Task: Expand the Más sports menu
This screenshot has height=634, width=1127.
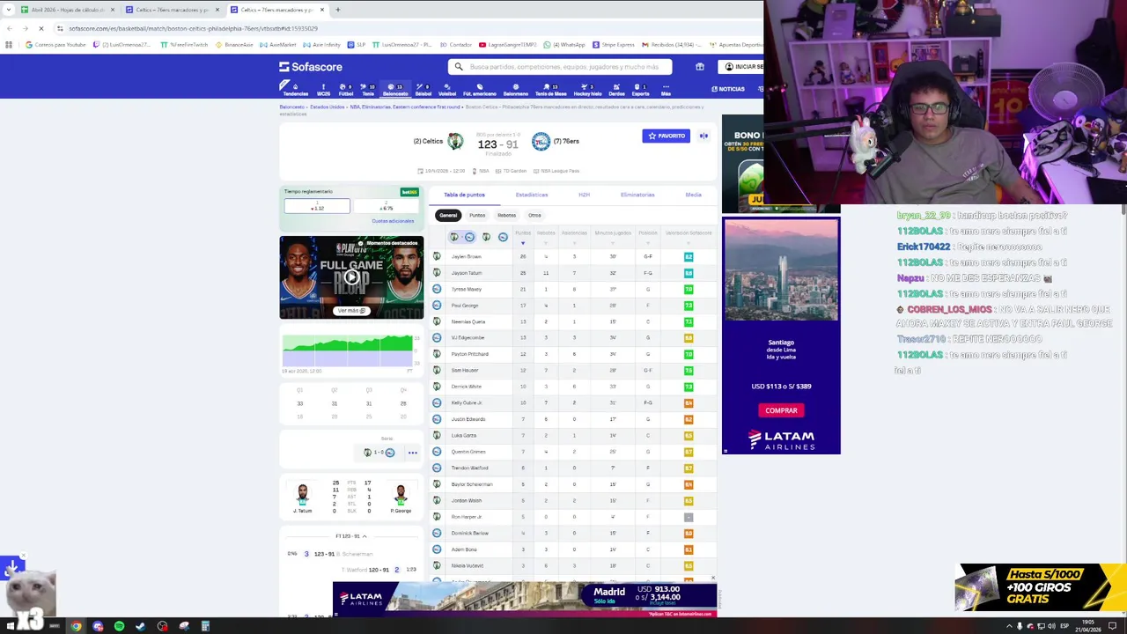Action: tap(666, 90)
